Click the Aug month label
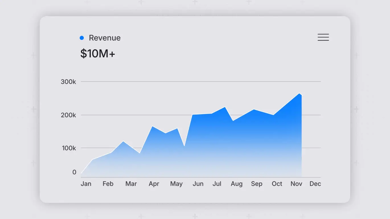The width and height of the screenshot is (390, 219). click(237, 184)
